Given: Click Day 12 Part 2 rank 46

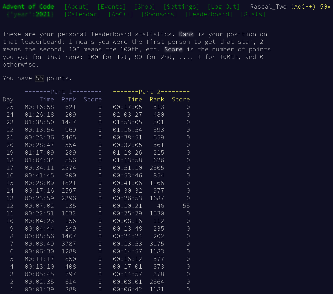Looking at the screenshot, I should [x=161, y=206].
